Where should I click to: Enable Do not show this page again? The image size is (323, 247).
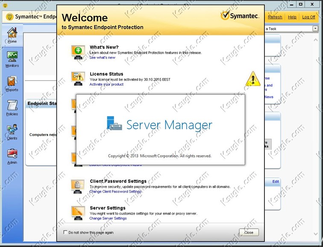[x=65, y=232]
